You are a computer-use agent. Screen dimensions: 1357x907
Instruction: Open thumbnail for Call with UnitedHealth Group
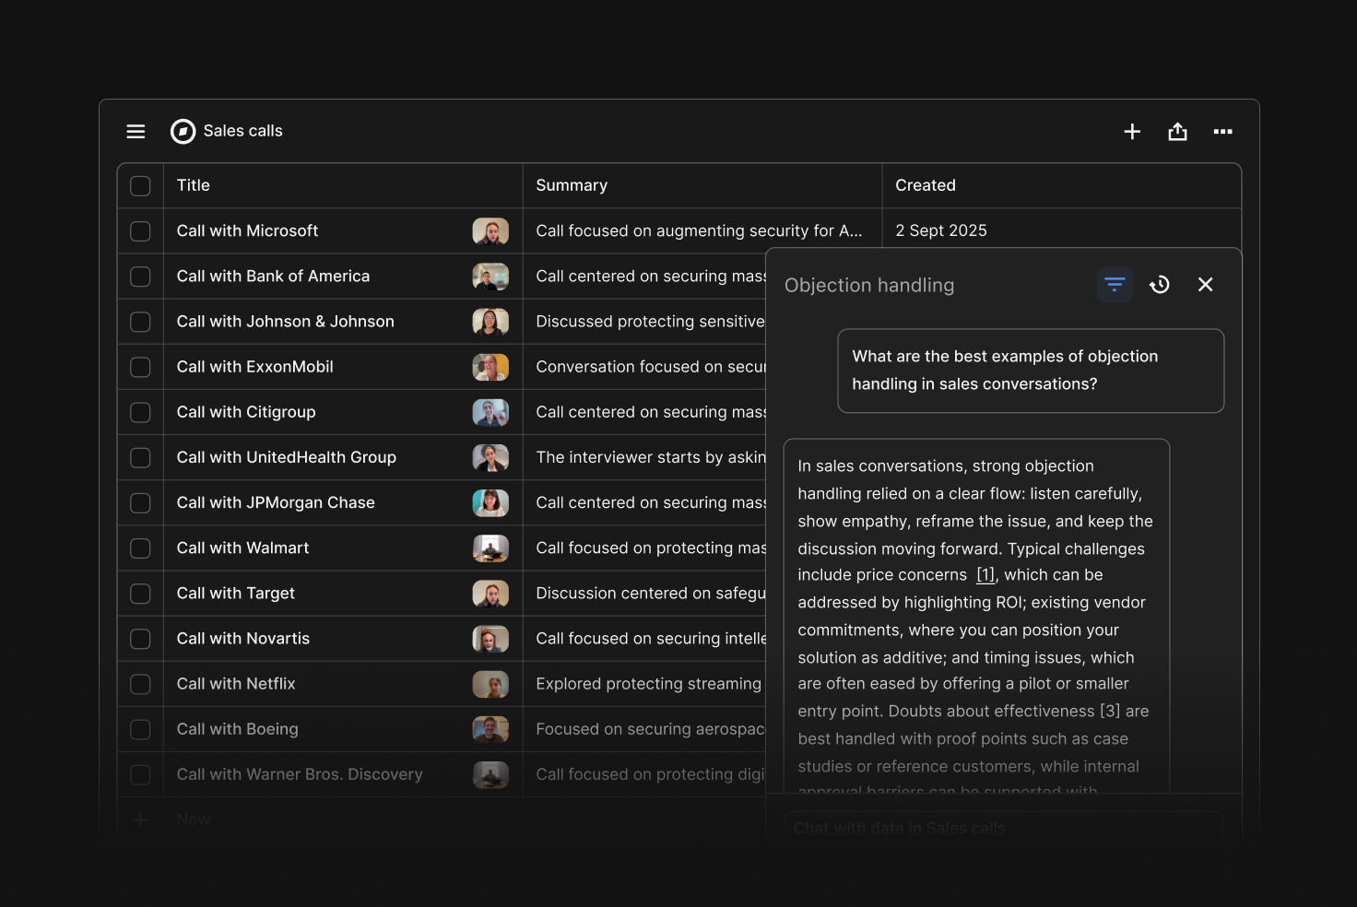(490, 457)
